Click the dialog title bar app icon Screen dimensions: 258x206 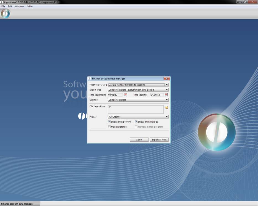(x=90, y=79)
